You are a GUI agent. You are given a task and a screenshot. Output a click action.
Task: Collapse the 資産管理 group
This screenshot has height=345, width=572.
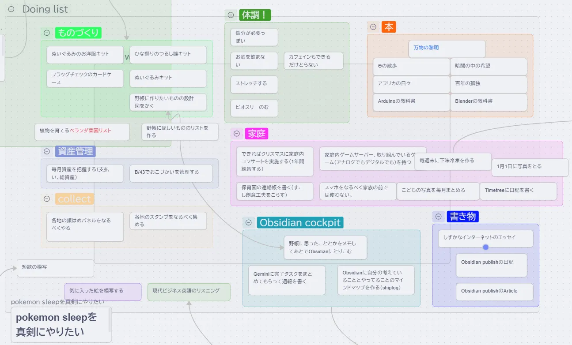(47, 151)
